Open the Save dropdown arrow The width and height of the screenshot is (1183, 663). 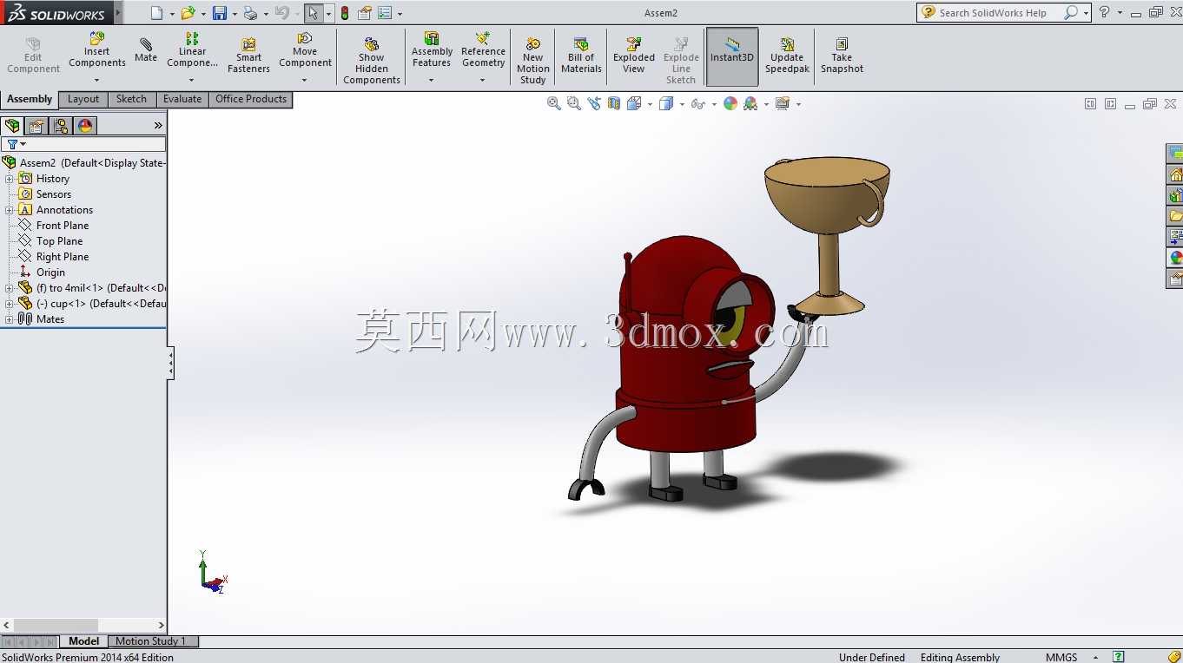(x=235, y=14)
